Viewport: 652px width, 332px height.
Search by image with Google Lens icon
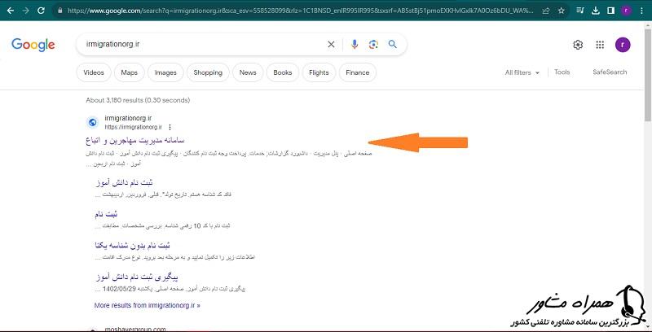(x=373, y=45)
